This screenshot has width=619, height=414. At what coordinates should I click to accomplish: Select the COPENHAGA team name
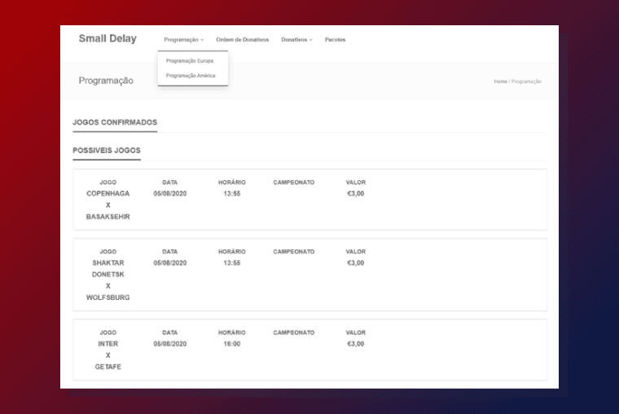pyautogui.click(x=108, y=194)
